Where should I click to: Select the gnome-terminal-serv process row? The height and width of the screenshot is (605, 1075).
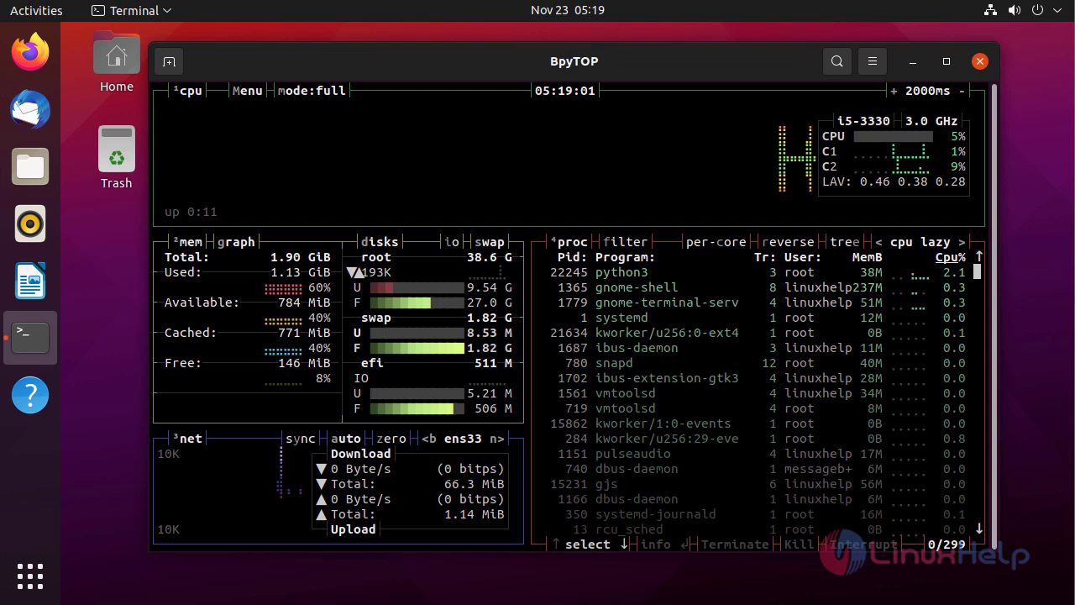758,302
